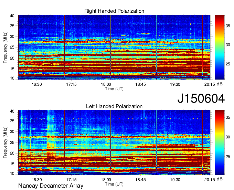Click the 30 dB mark on right-handed colorbar
This screenshot has height=190, width=234.
pos(228,45)
